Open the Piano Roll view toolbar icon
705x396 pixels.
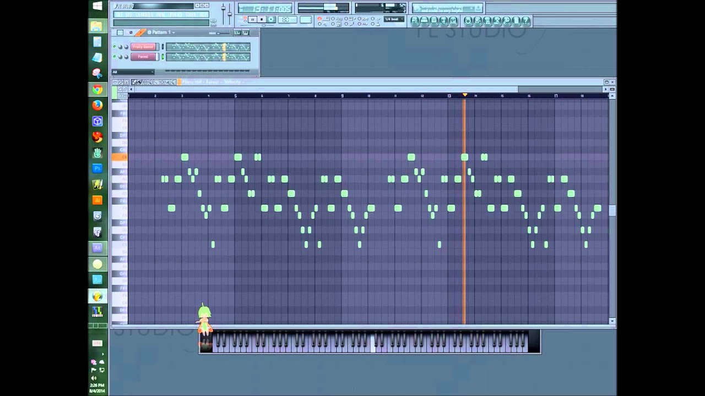click(434, 21)
